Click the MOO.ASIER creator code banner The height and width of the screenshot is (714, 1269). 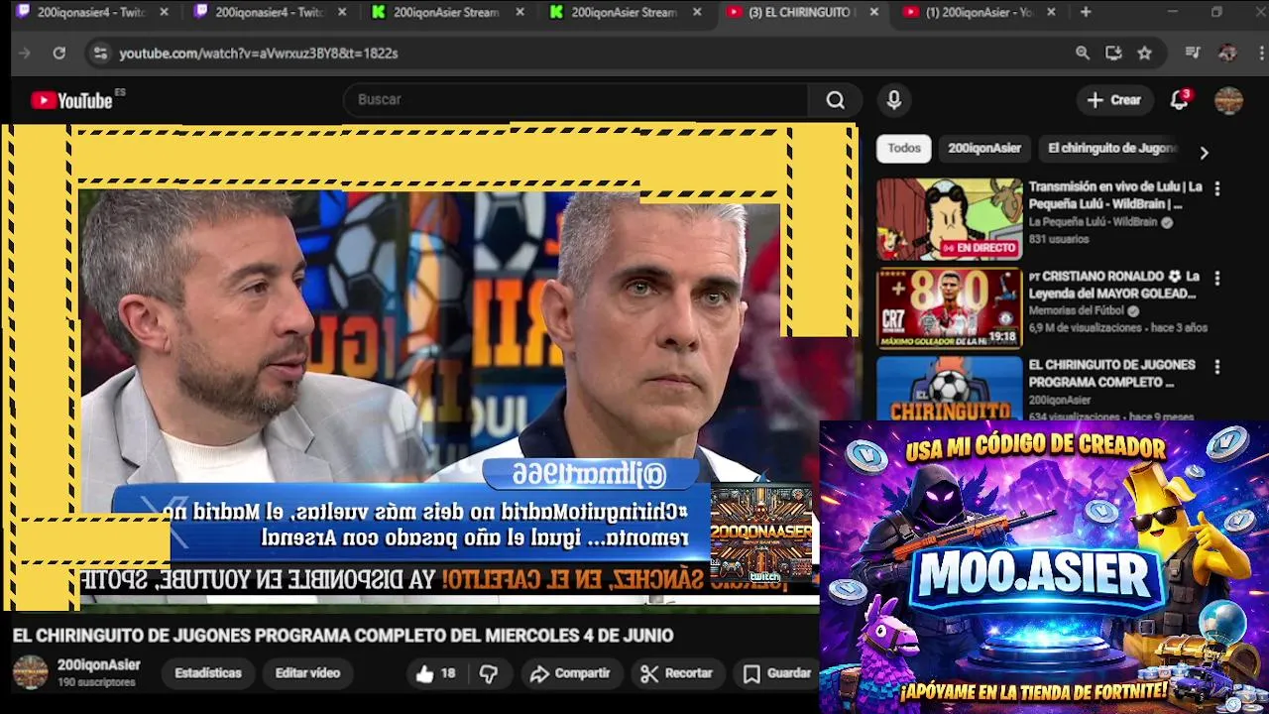[1044, 566]
